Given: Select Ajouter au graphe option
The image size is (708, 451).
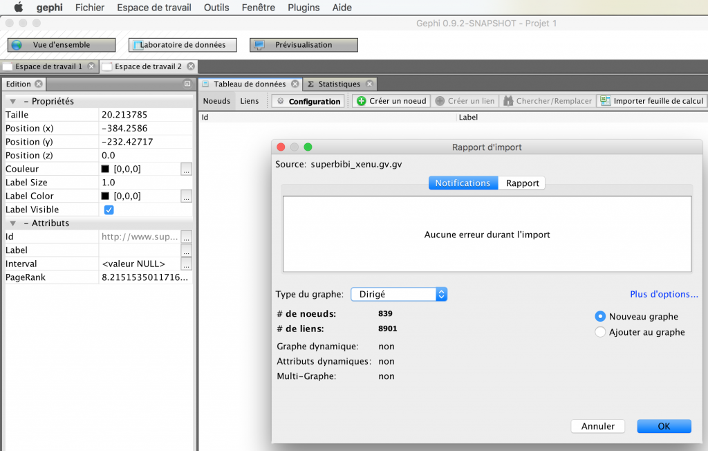Looking at the screenshot, I should click(600, 332).
